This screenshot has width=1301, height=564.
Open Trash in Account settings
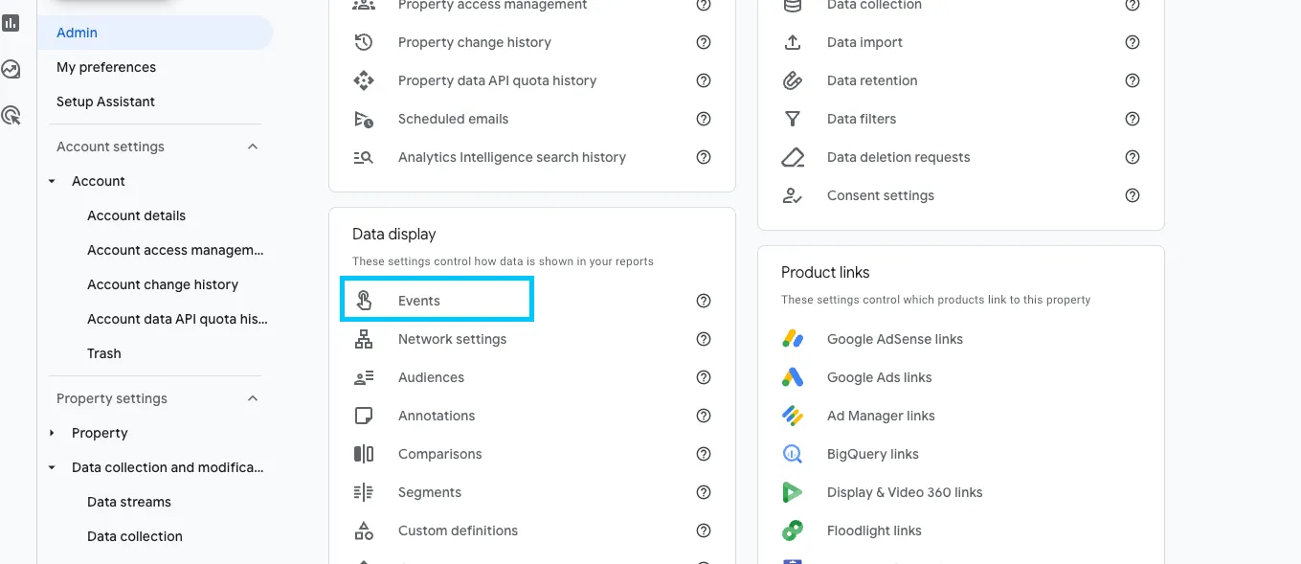[104, 353]
